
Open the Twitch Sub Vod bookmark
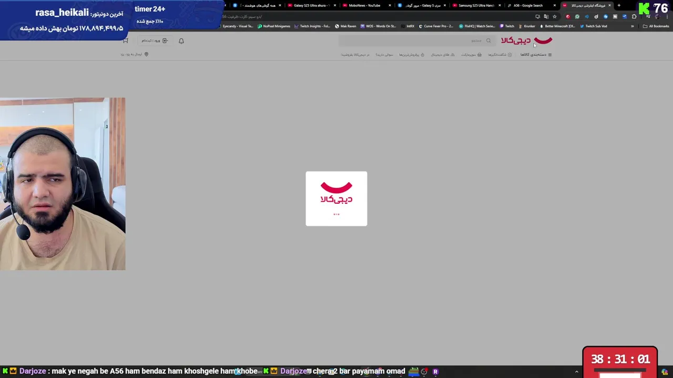(x=594, y=26)
